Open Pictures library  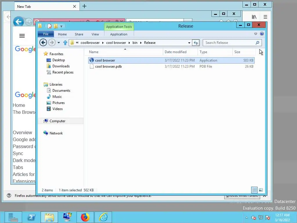click(x=59, y=102)
